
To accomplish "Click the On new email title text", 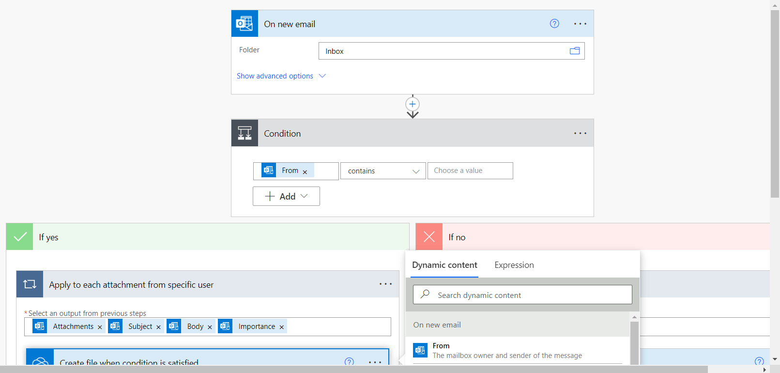I will tap(290, 24).
